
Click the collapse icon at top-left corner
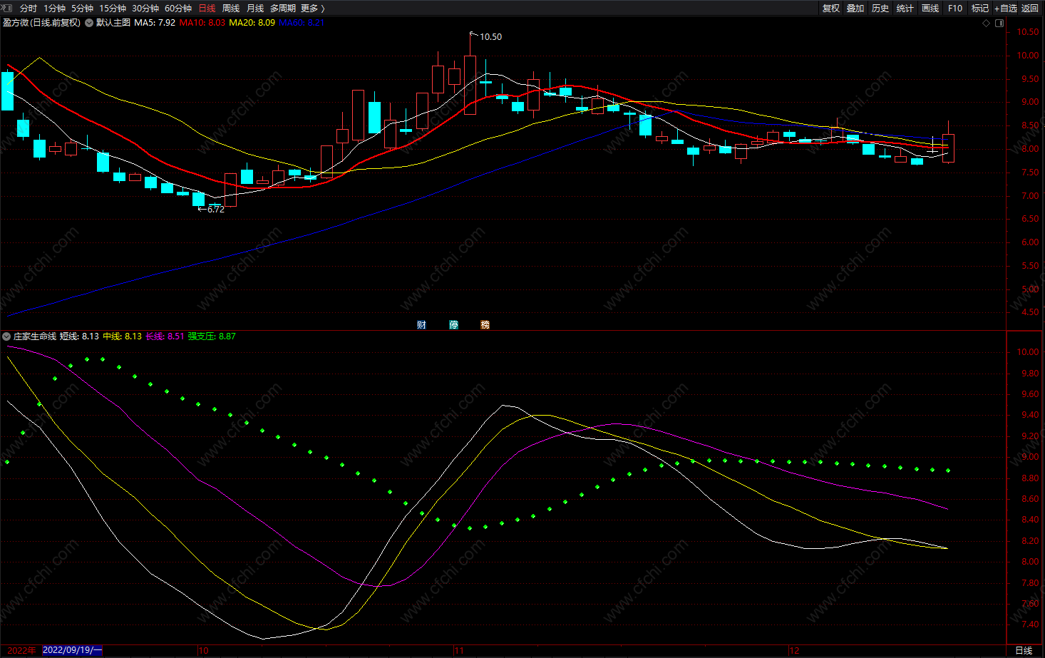pos(7,9)
